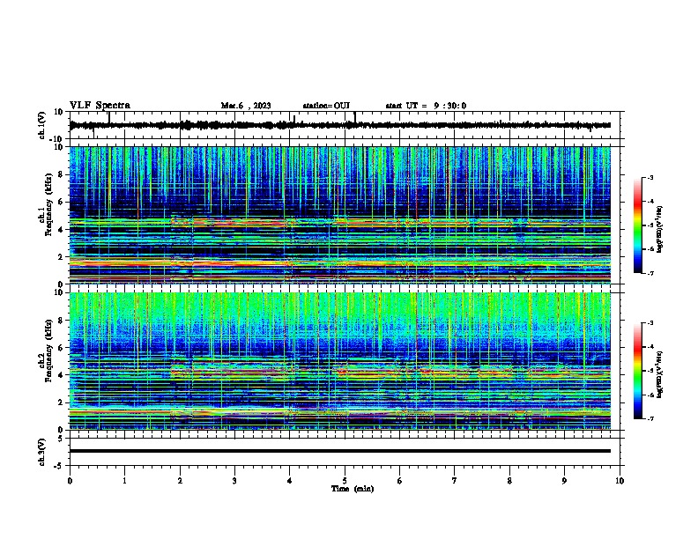Click the 'Time (min)' axis label

[353, 489]
